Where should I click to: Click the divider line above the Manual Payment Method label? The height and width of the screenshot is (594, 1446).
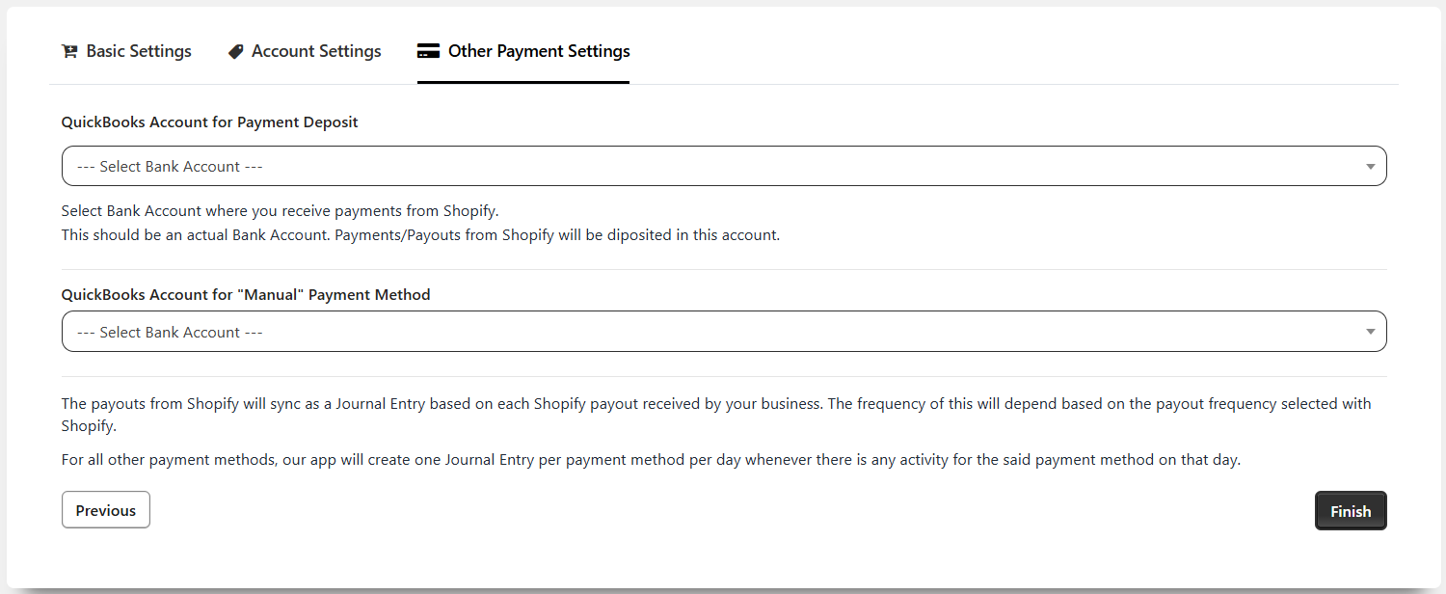pos(723,270)
